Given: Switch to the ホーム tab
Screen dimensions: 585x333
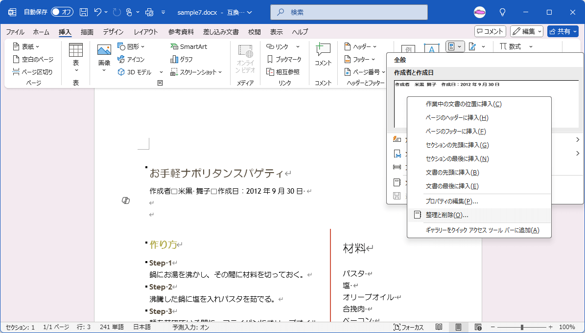Looking at the screenshot, I should [41, 32].
